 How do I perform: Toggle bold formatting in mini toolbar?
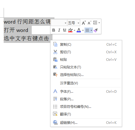[x=54, y=30]
